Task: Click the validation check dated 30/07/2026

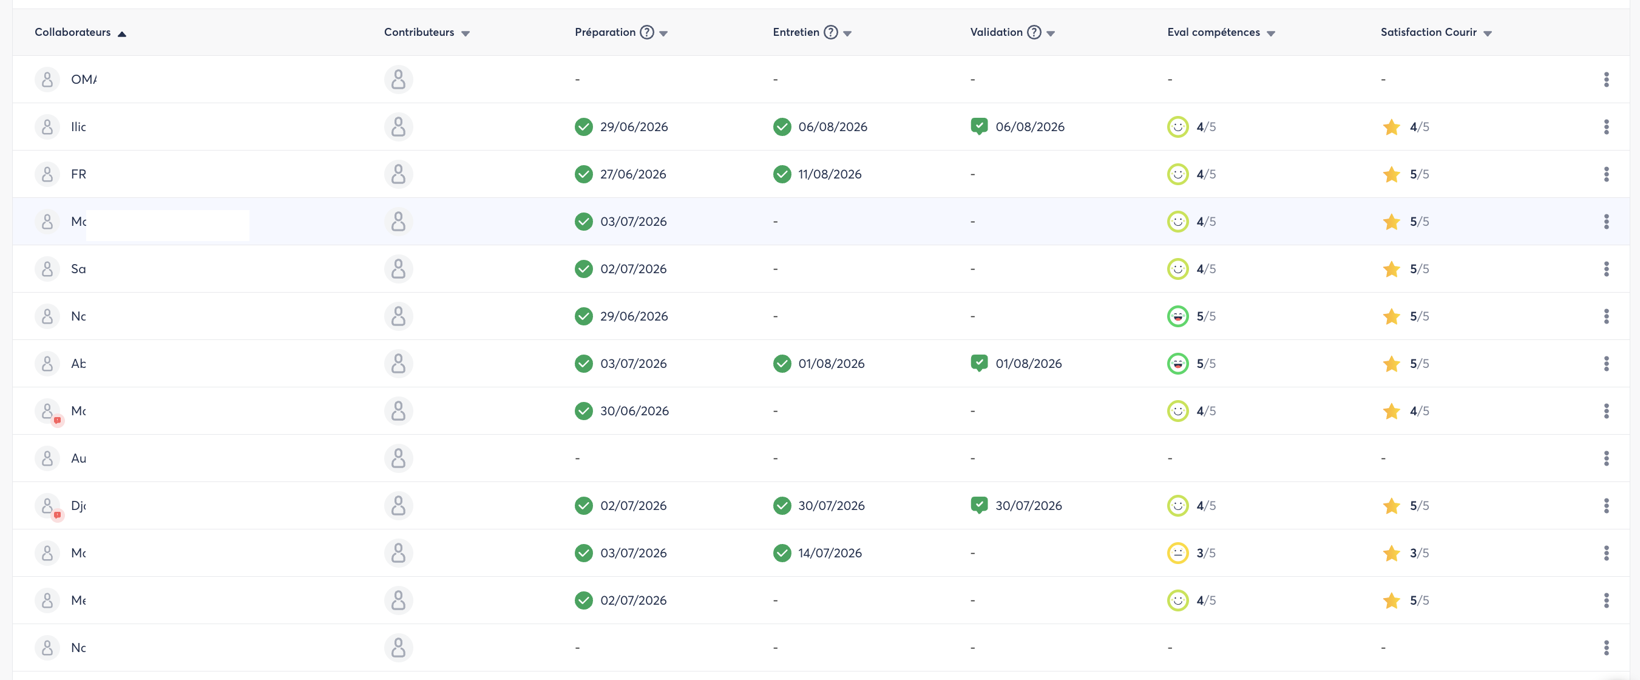Action: click(979, 506)
